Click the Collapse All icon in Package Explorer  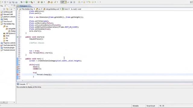click(x=4, y=9)
